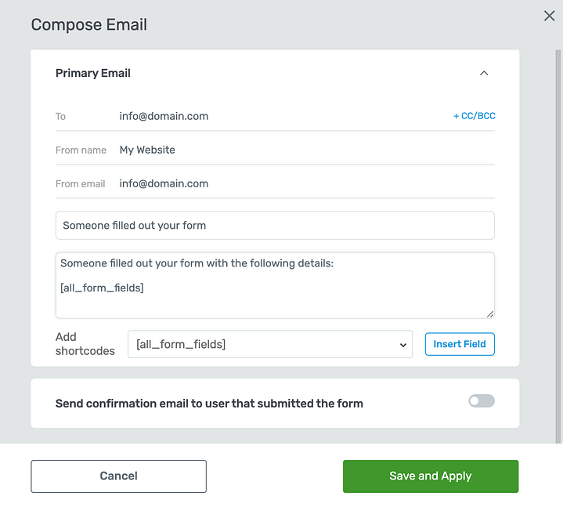
Task: Click the textarea resize handle
Action: pyautogui.click(x=490, y=313)
